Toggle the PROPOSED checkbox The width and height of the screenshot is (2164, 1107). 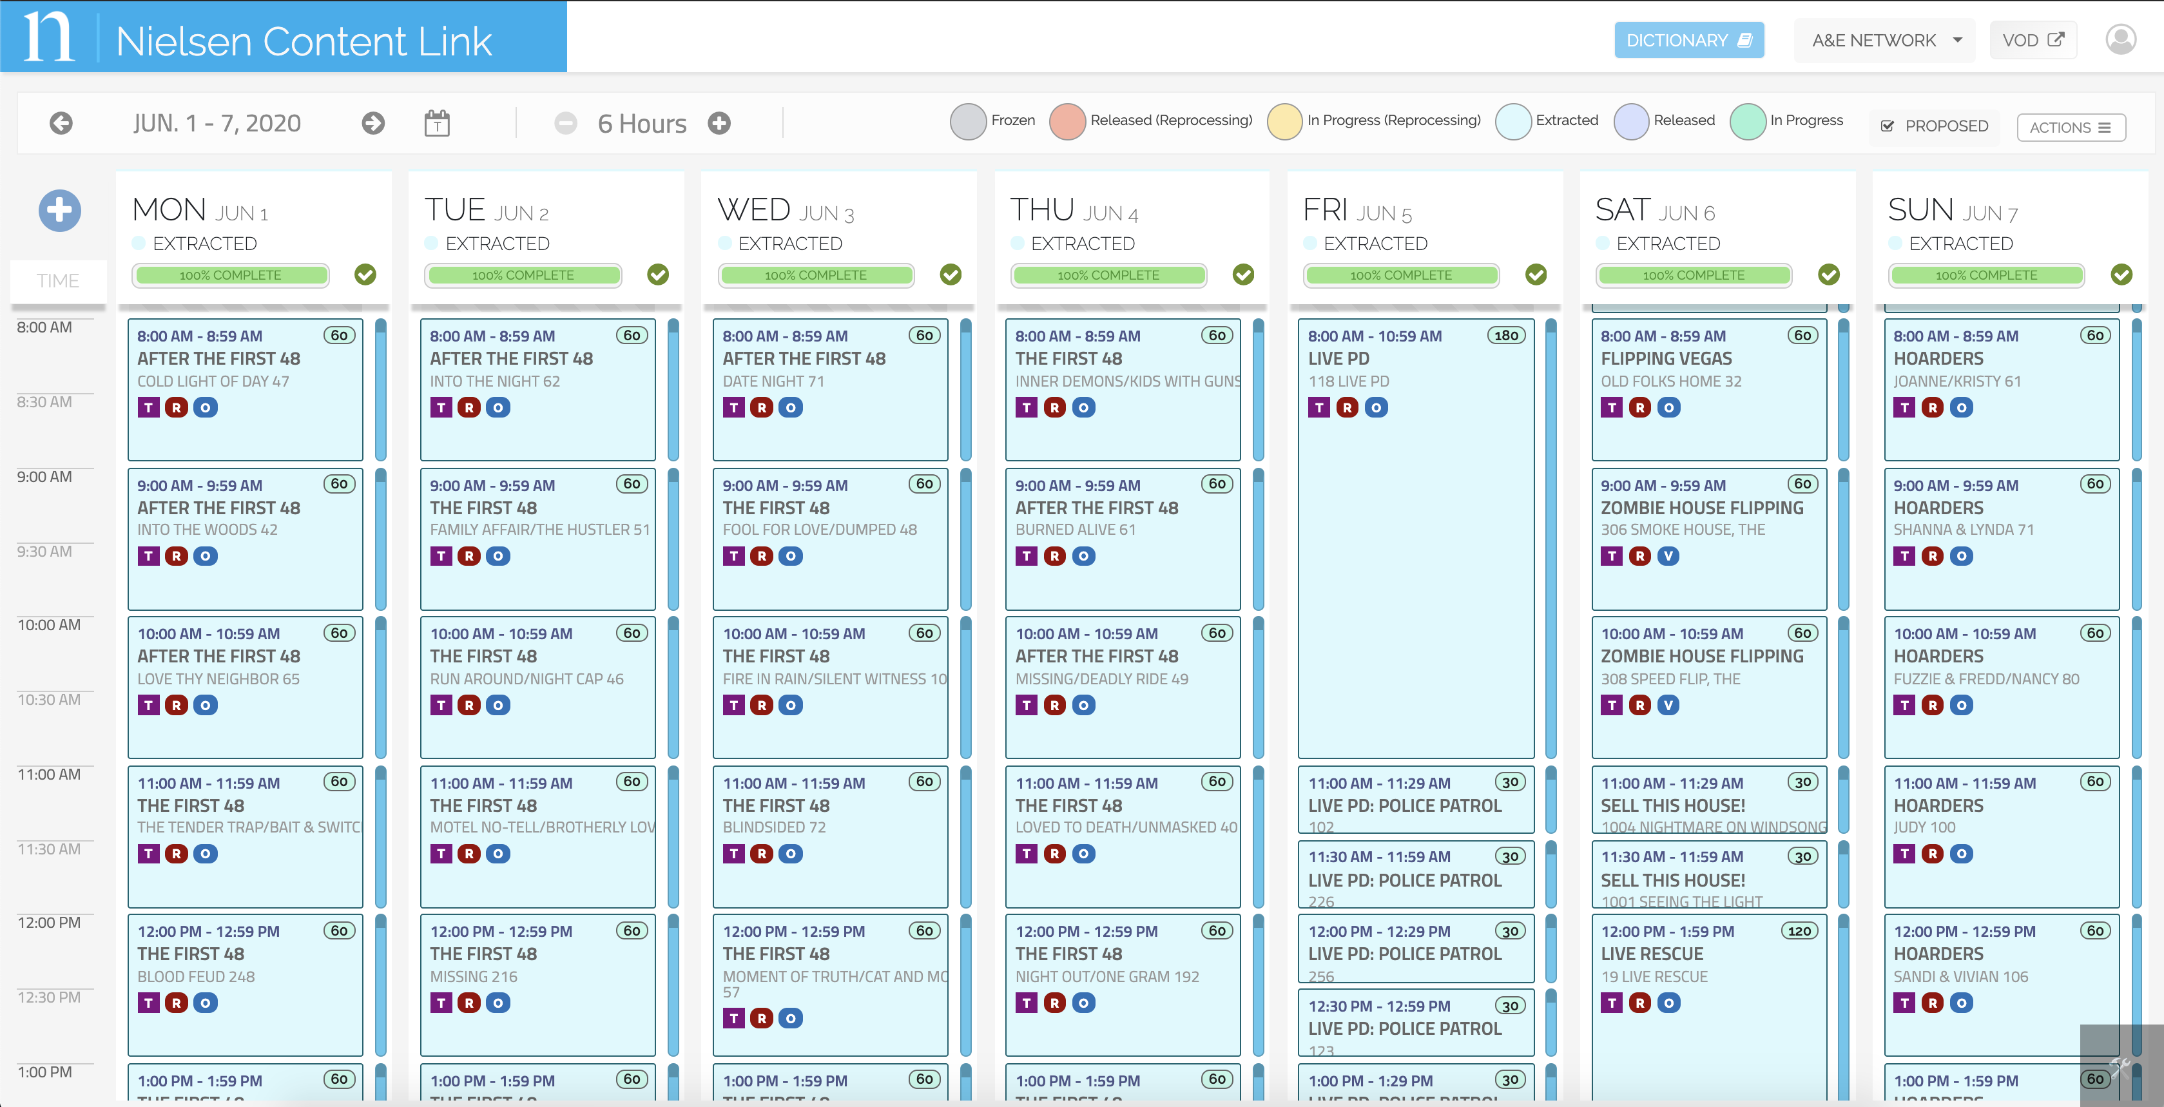coord(1888,126)
